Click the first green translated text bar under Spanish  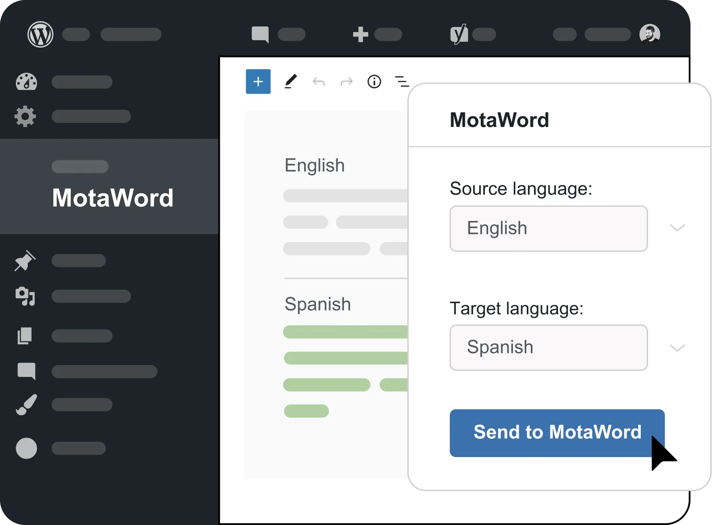345,332
